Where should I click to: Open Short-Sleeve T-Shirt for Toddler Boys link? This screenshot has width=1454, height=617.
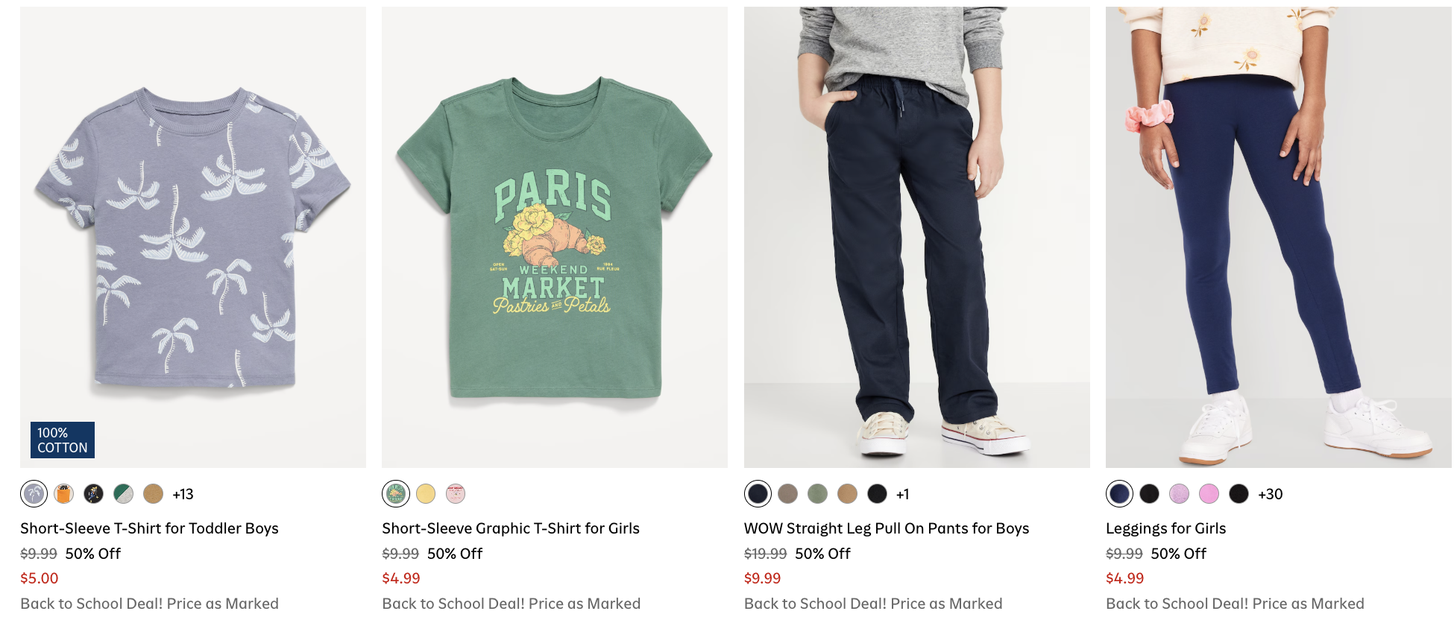tap(149, 528)
